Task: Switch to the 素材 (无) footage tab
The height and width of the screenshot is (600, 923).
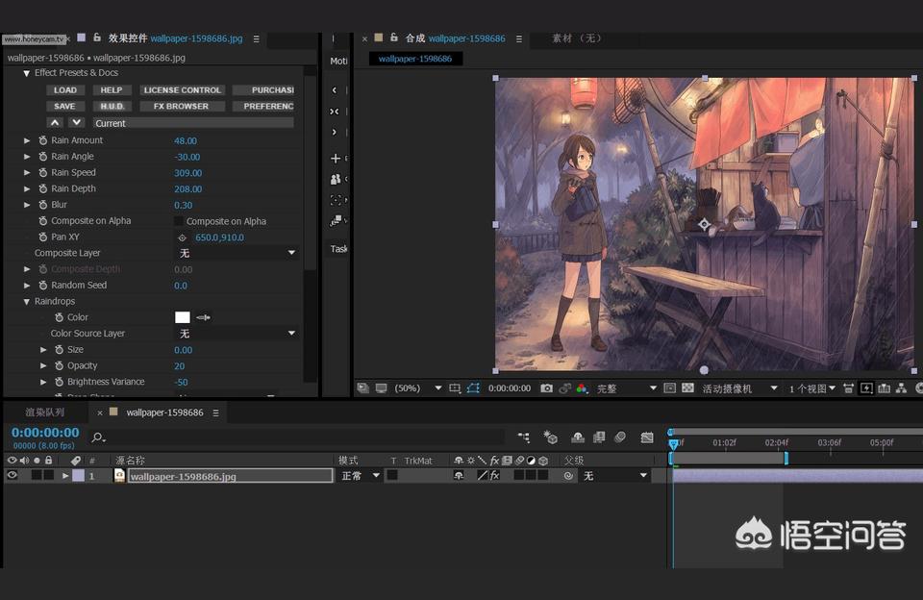Action: (576, 38)
